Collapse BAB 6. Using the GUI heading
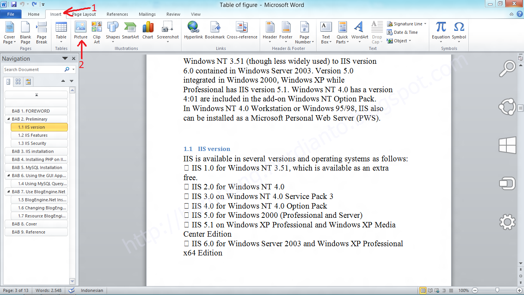This screenshot has height=295, width=524. (8, 176)
